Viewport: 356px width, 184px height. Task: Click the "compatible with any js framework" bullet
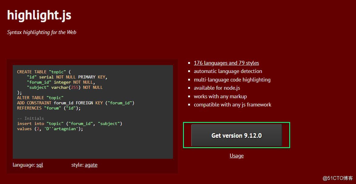coord(232,105)
